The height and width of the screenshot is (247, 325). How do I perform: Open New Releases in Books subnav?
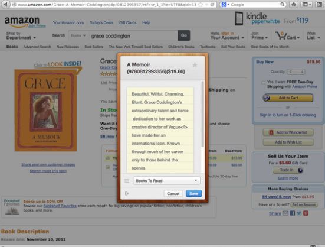point(68,47)
